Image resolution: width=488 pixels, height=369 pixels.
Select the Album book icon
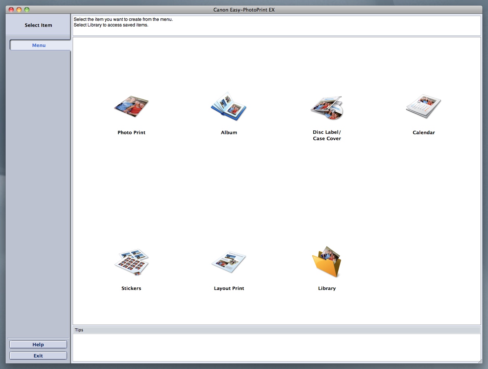[229, 107]
